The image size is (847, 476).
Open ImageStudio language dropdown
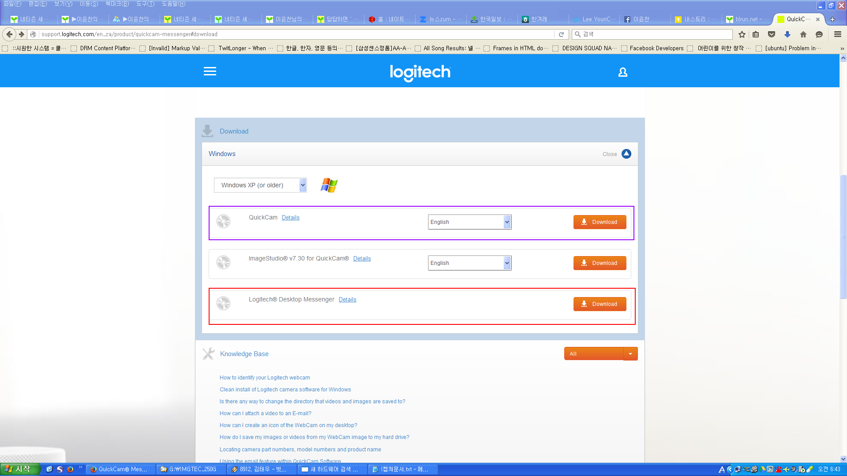(x=469, y=263)
